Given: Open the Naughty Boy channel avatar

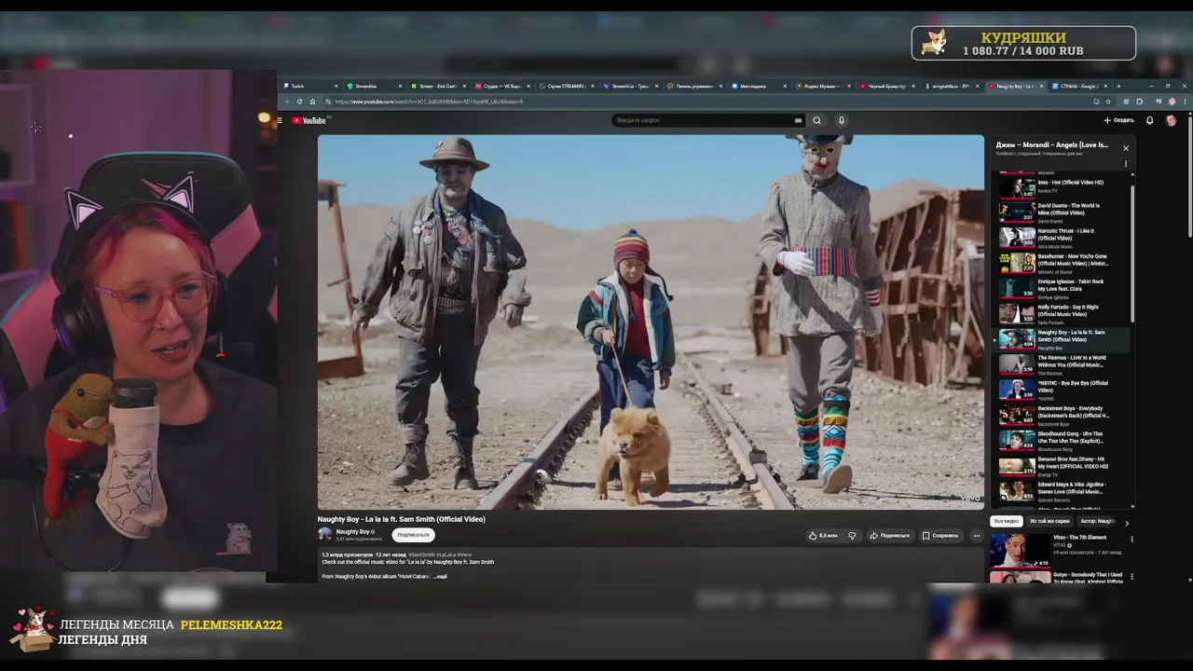Looking at the screenshot, I should tap(324, 534).
